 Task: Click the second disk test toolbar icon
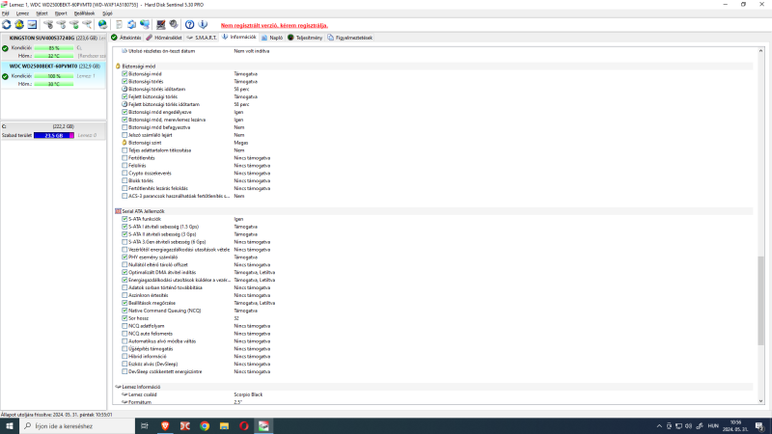click(61, 25)
